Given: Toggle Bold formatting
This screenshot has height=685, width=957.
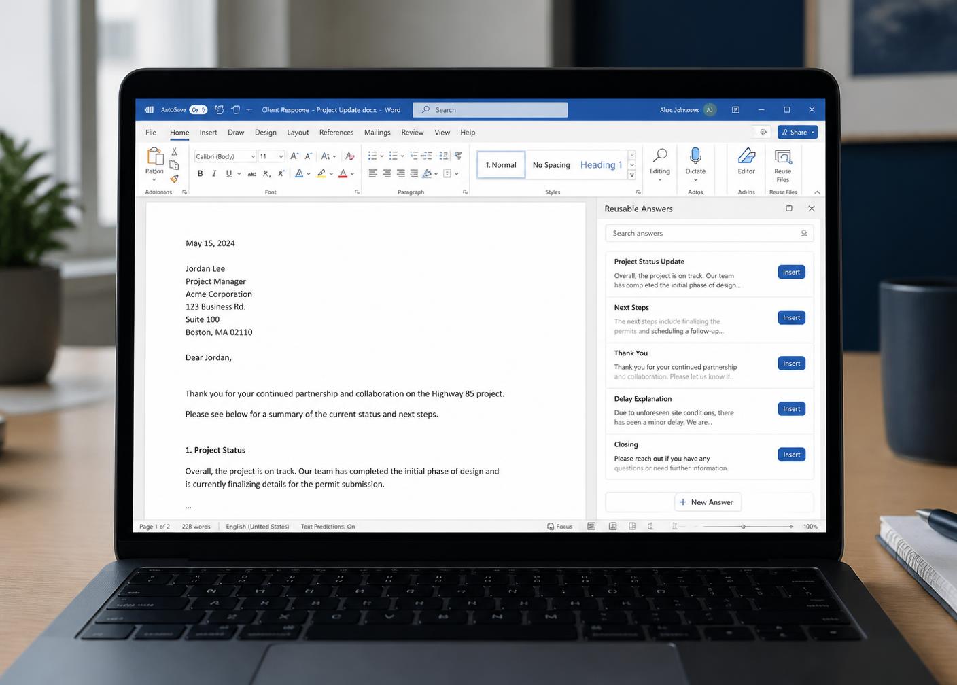Looking at the screenshot, I should click(x=200, y=174).
